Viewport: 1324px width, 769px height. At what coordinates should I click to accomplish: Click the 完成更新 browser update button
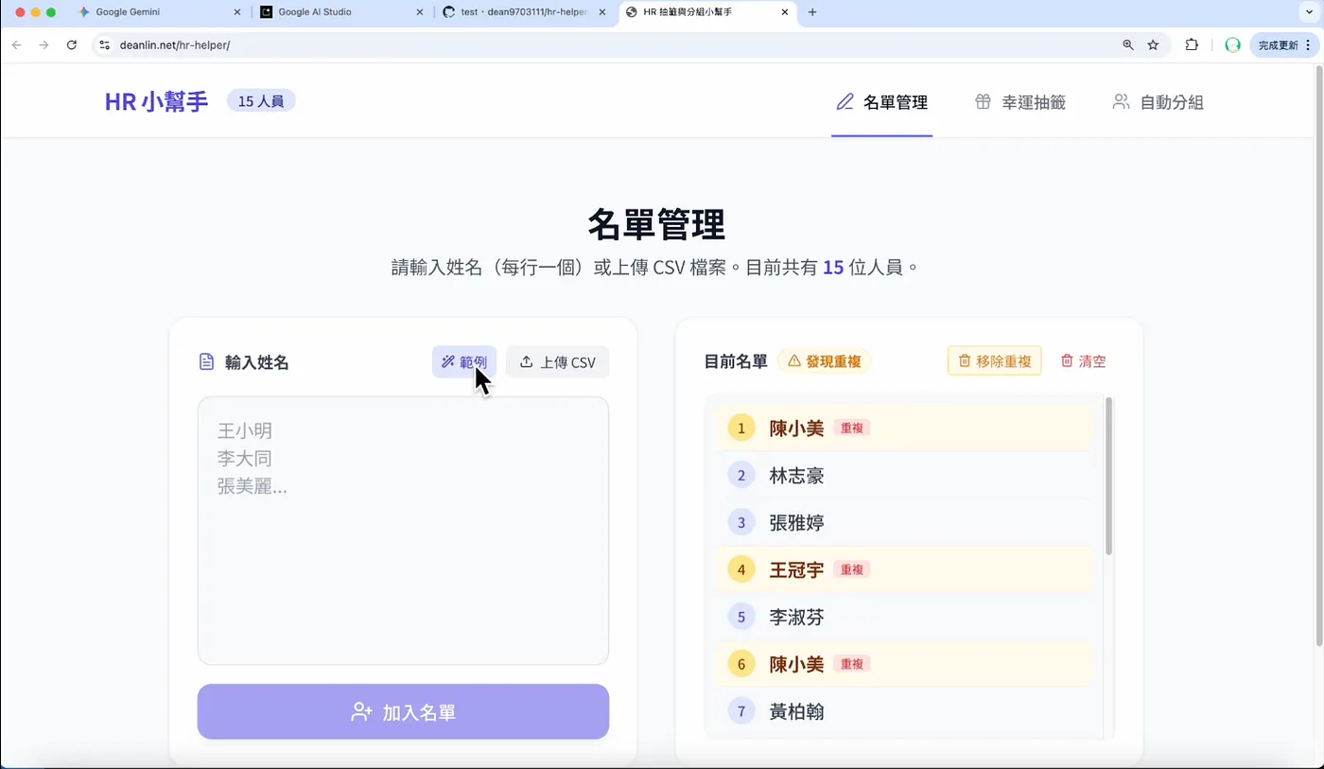tap(1283, 44)
